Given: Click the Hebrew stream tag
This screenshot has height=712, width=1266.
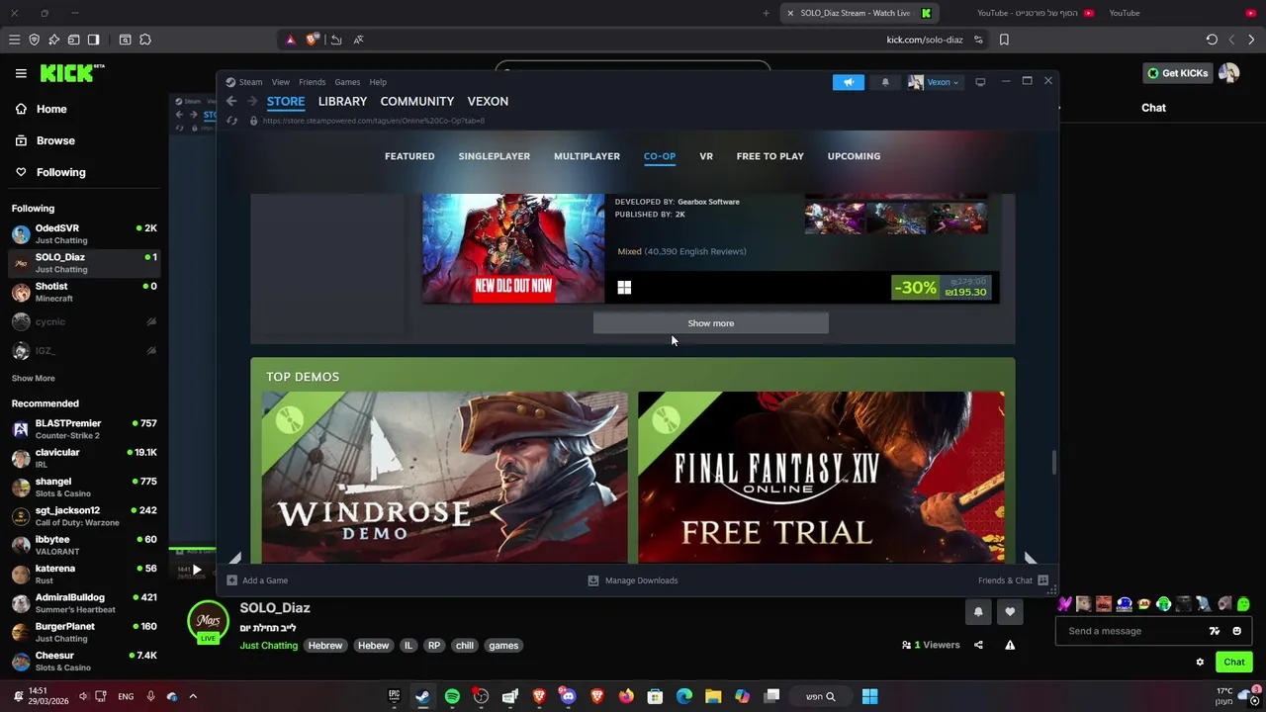Looking at the screenshot, I should 325,645.
